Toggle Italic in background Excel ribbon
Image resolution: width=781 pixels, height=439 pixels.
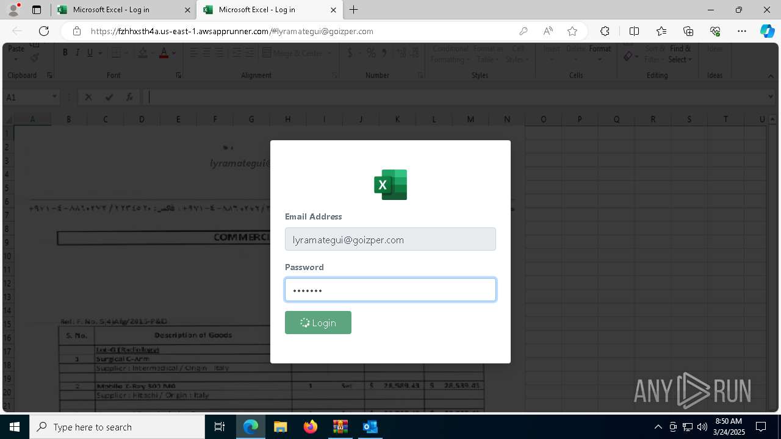tap(77, 53)
